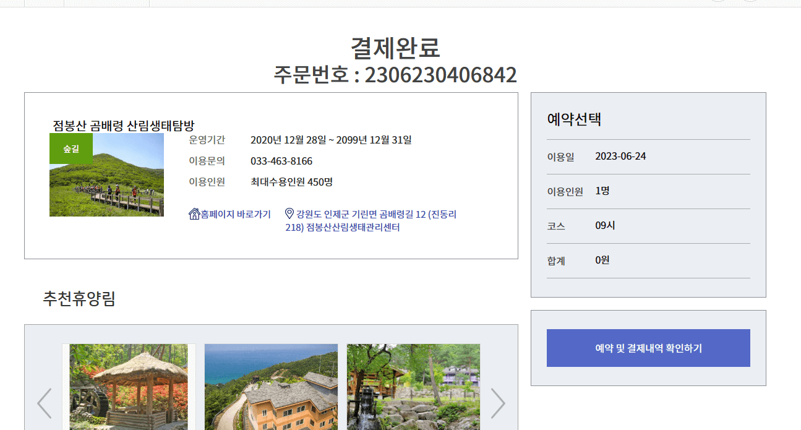The height and width of the screenshot is (430, 801).
Task: Click the 이용일 date 2023-06-24 in 예약선택
Action: tap(621, 156)
